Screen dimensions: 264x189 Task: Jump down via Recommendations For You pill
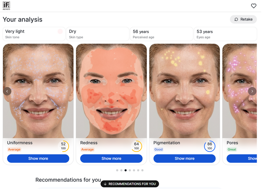(x=130, y=184)
